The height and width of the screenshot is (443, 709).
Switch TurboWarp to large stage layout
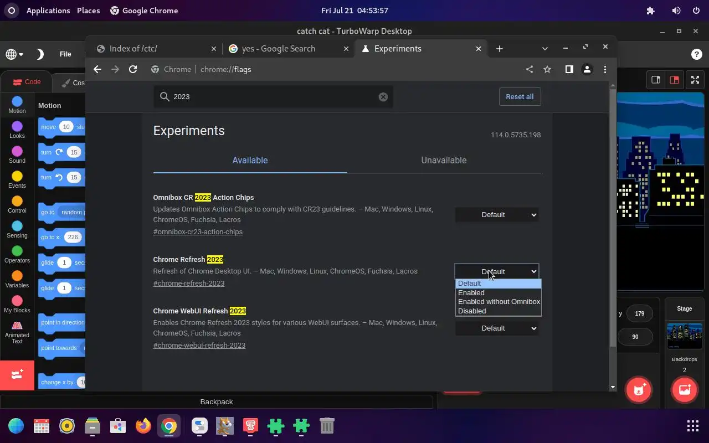click(674, 80)
